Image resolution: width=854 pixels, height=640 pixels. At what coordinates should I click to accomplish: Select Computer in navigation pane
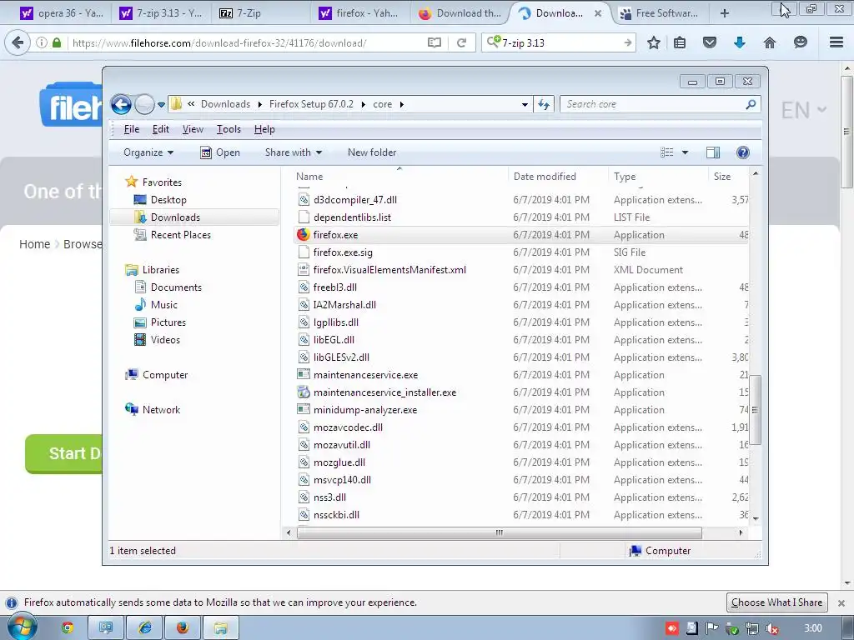point(165,374)
